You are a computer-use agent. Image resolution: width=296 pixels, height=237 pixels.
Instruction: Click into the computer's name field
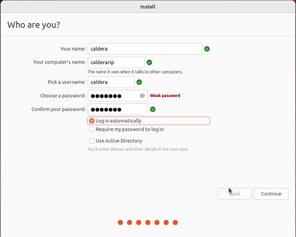pos(116,62)
